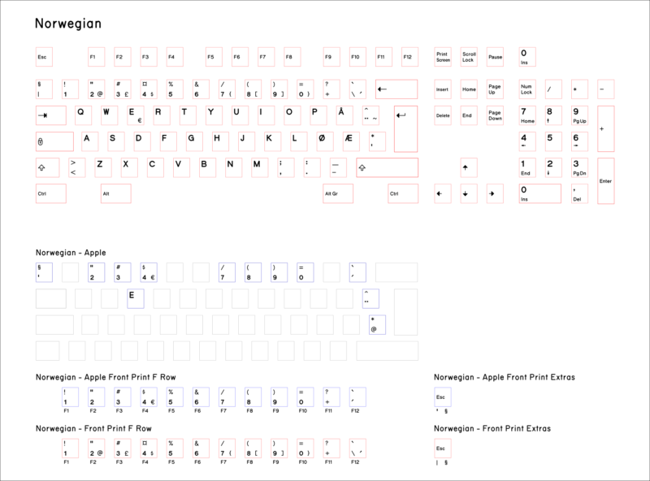Image resolution: width=650 pixels, height=481 pixels.
Task: Click the "Norwegian - Apple" heading
Action: tap(71, 253)
